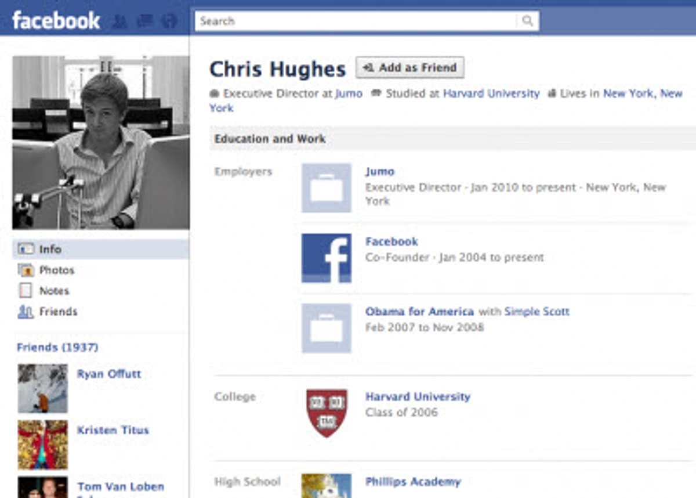The width and height of the screenshot is (696, 498).
Task: Click the Harvard University crest icon
Action: click(x=326, y=413)
